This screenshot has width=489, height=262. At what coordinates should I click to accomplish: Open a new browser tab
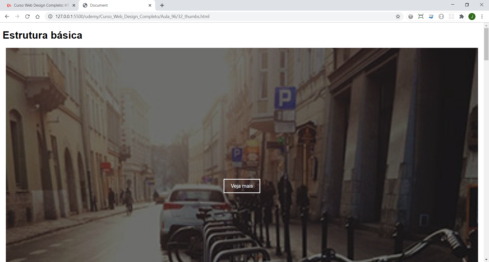coord(162,5)
